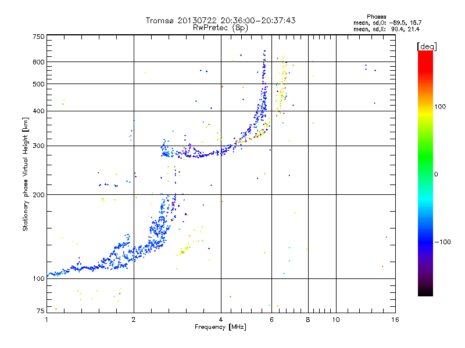Click x-axis tick label '16'

[x=395, y=320]
